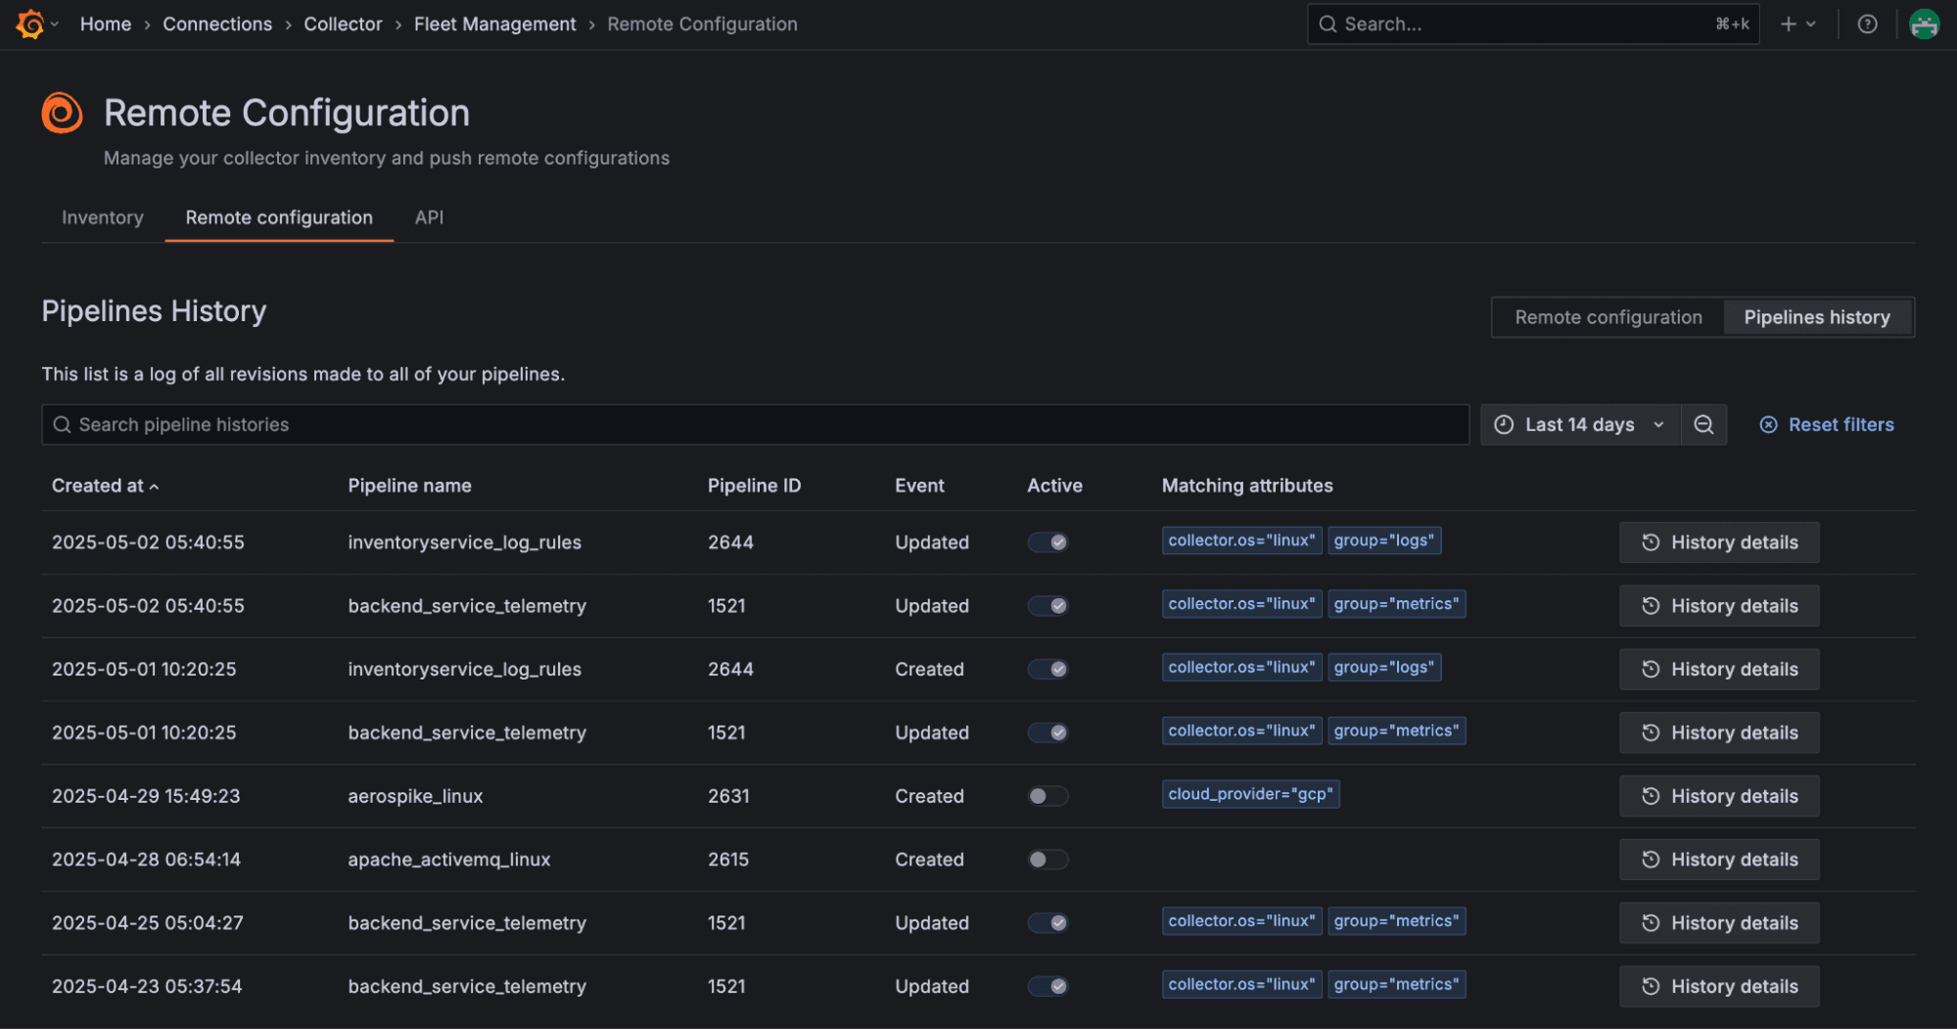
Task: Click the history icon on the aerospike_linux row
Action: (1652, 795)
